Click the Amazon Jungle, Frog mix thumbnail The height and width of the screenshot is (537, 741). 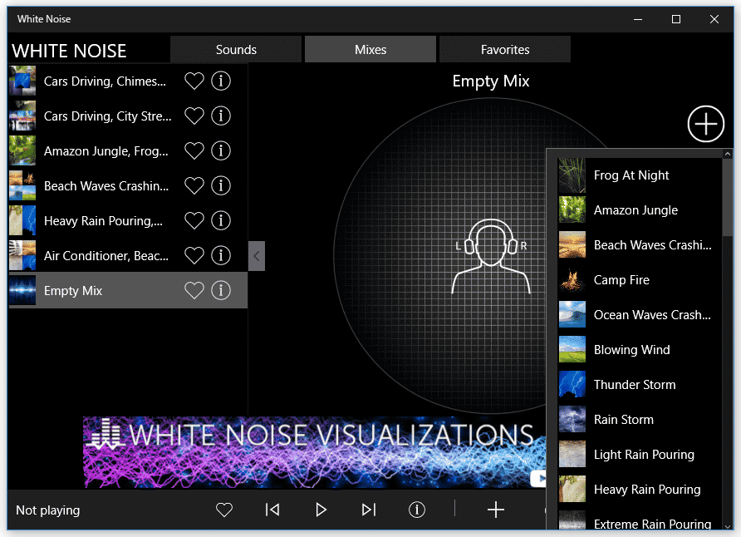pyautogui.click(x=22, y=150)
